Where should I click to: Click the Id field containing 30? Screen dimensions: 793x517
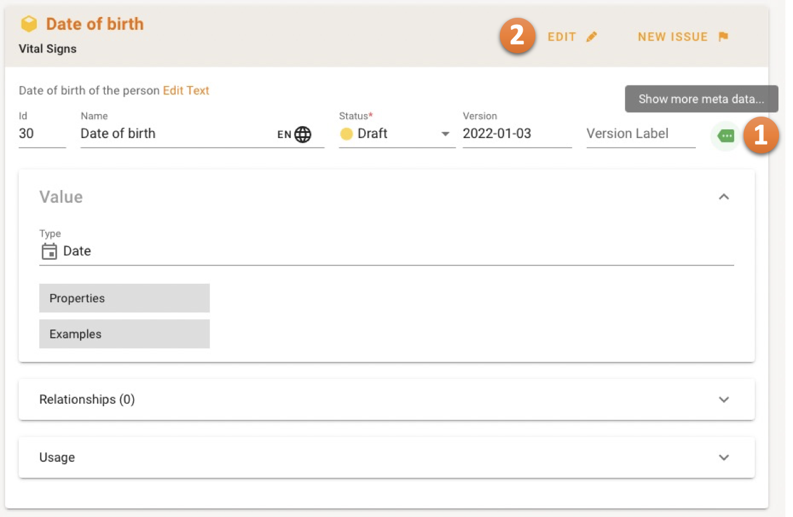coord(41,134)
